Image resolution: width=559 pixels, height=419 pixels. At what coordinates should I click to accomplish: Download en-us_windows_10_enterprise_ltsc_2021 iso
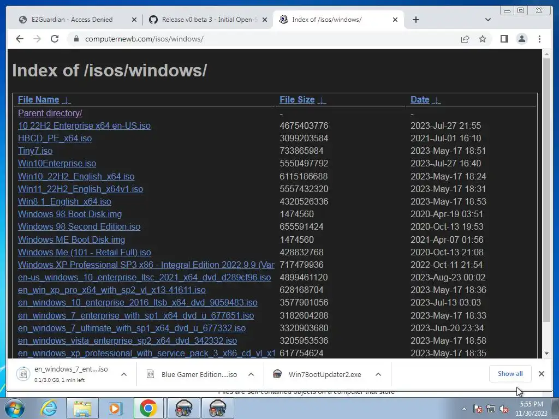click(x=144, y=278)
